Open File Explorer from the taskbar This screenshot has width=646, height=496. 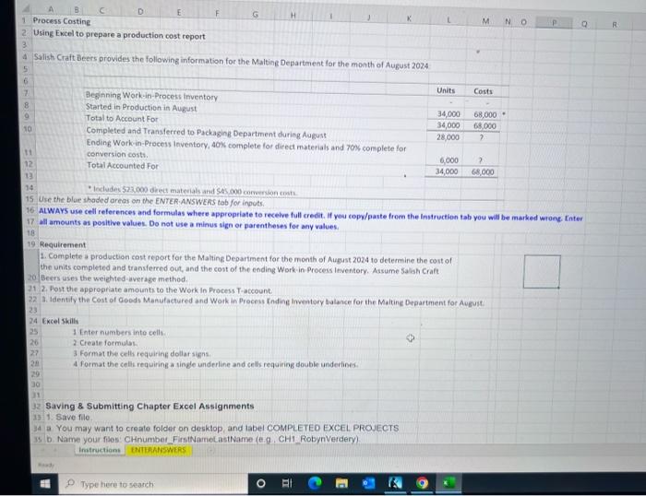pos(341,483)
